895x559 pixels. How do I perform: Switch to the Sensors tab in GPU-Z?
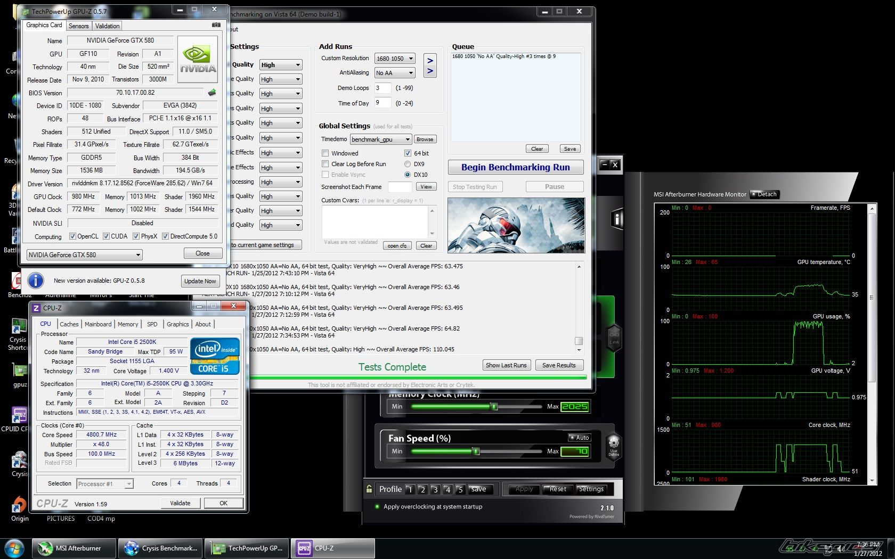coord(79,26)
